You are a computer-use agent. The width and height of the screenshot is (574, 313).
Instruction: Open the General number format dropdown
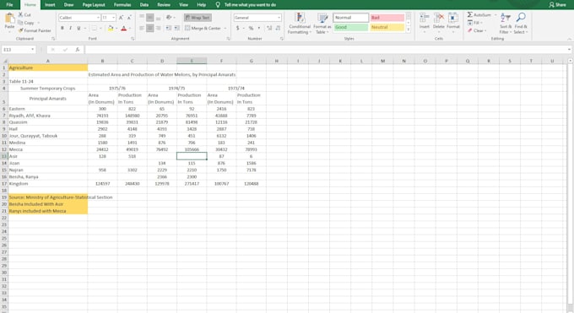point(279,18)
